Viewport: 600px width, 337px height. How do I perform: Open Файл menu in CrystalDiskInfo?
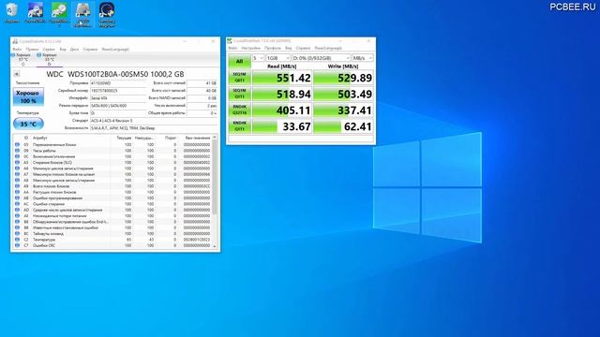(x=17, y=50)
